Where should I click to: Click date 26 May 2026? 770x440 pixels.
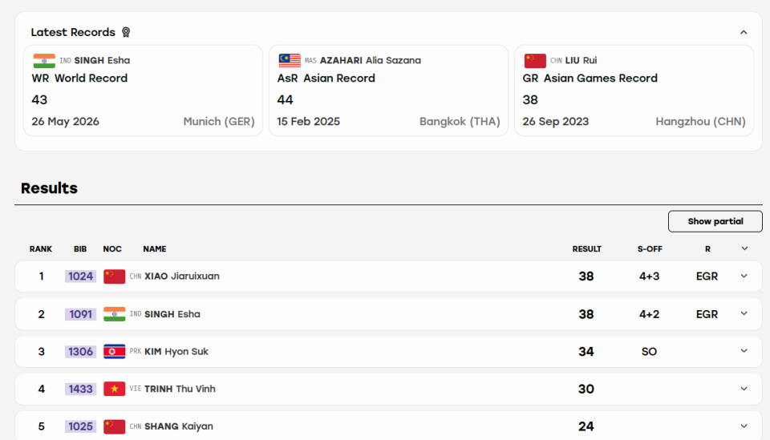[65, 122]
